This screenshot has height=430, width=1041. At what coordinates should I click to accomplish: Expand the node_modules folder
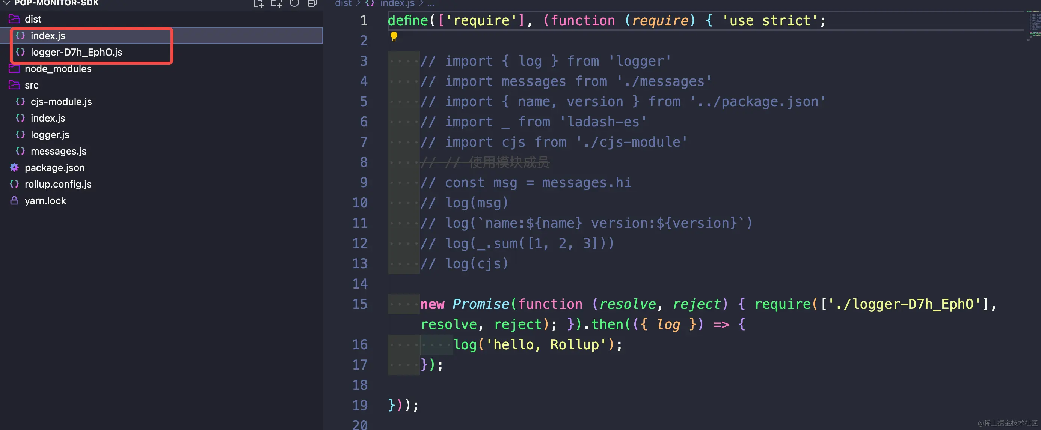coord(58,69)
